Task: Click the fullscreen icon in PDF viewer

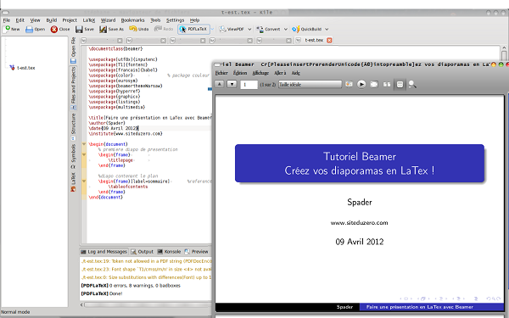Action: 374,84
